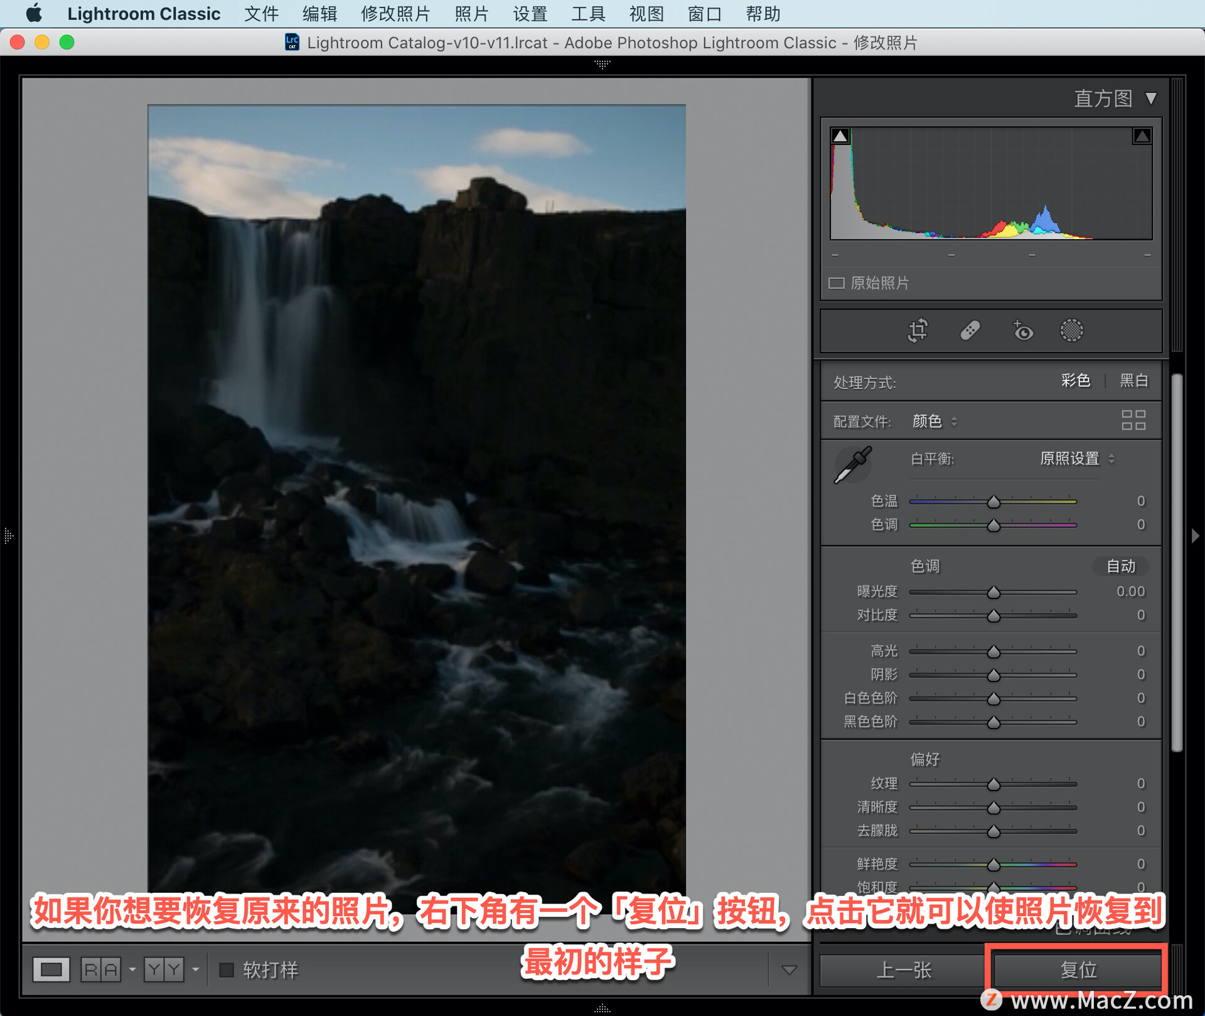Open the 视图 menu
Screen dimensions: 1205x1016
pos(646,14)
